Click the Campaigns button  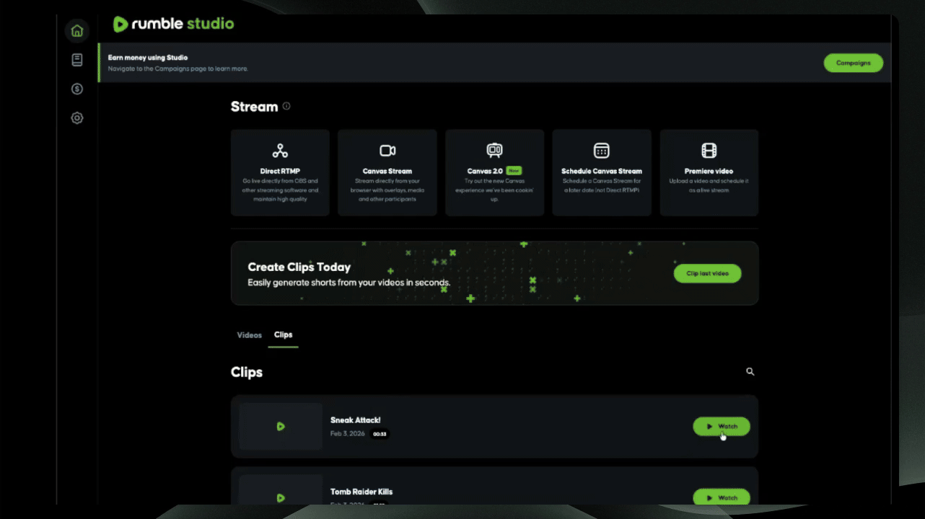(854, 63)
